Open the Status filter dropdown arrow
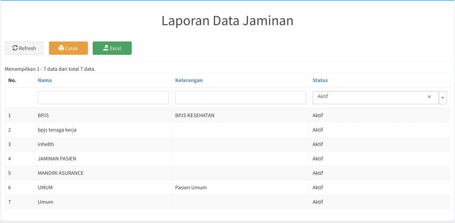 click(443, 97)
